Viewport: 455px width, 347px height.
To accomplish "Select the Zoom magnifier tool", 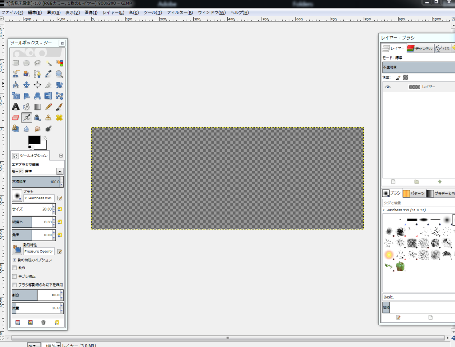I will (x=59, y=74).
